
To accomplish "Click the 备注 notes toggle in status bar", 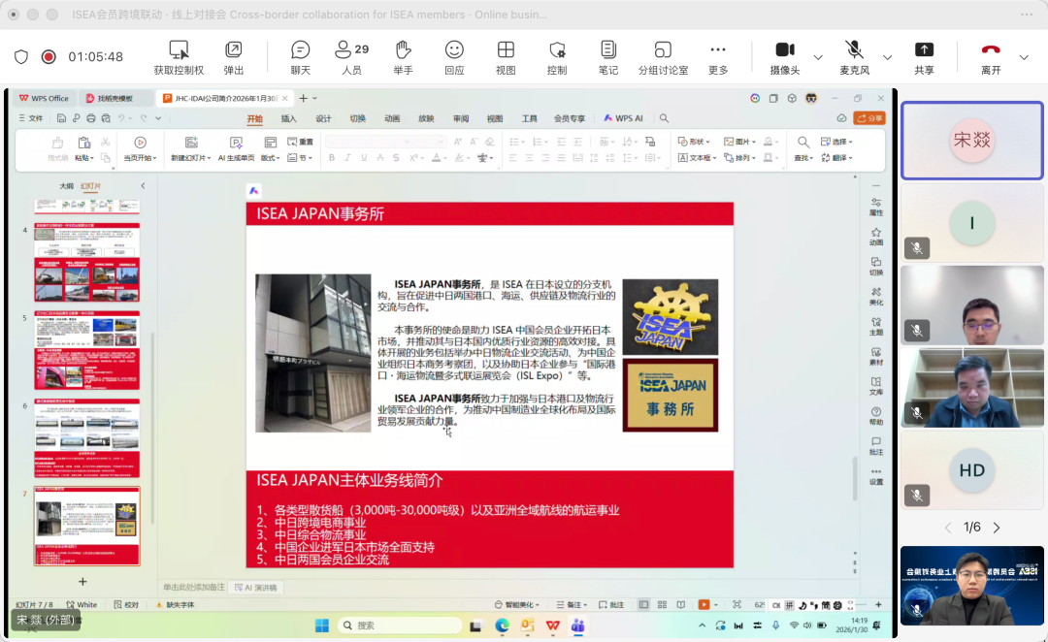I will [571, 604].
